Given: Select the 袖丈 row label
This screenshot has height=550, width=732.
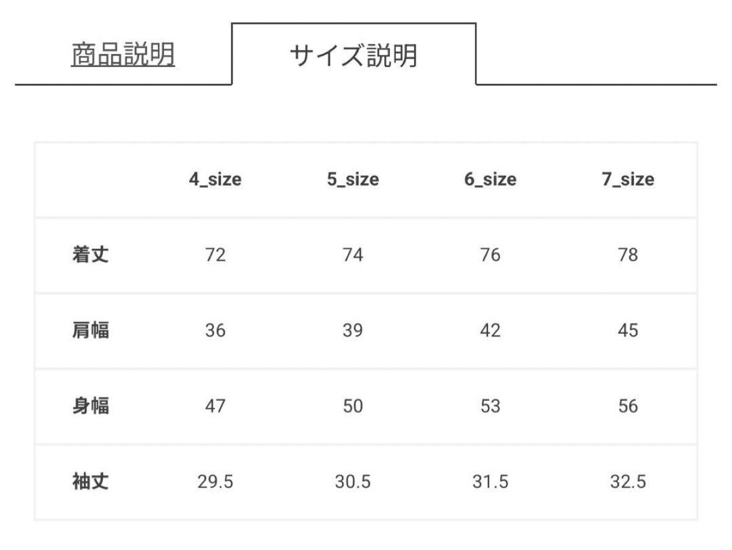Looking at the screenshot, I should (90, 482).
